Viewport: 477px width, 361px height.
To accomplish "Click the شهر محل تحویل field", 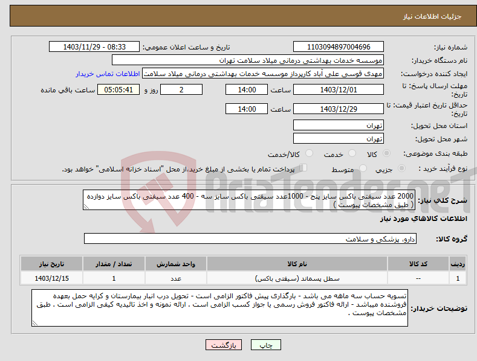I will click(339, 139).
